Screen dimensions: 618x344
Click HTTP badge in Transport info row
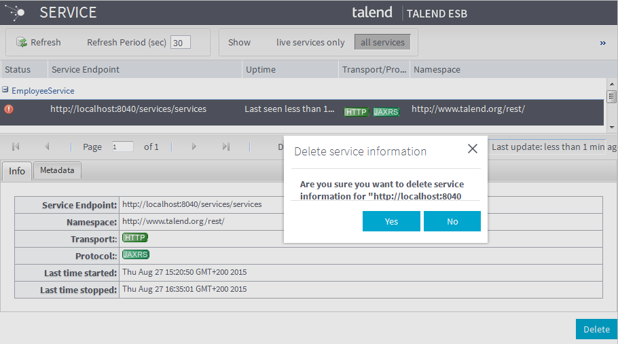(x=135, y=237)
